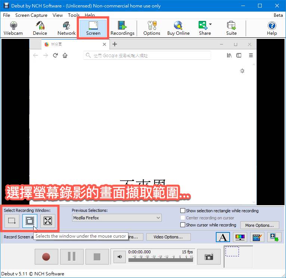Open the Tools menu

point(74,15)
